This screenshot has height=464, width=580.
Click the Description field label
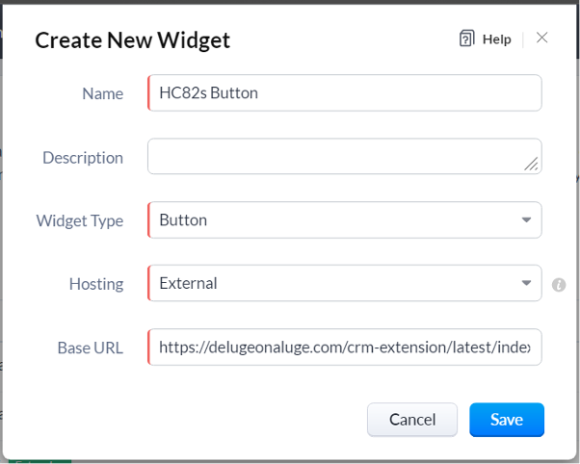pos(83,158)
